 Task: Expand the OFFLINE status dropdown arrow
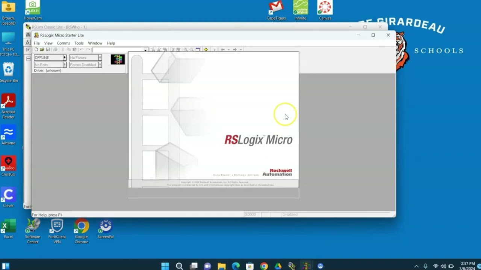pos(65,58)
